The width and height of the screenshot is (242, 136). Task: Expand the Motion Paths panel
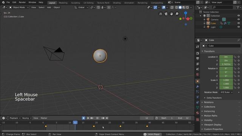tap(210, 116)
